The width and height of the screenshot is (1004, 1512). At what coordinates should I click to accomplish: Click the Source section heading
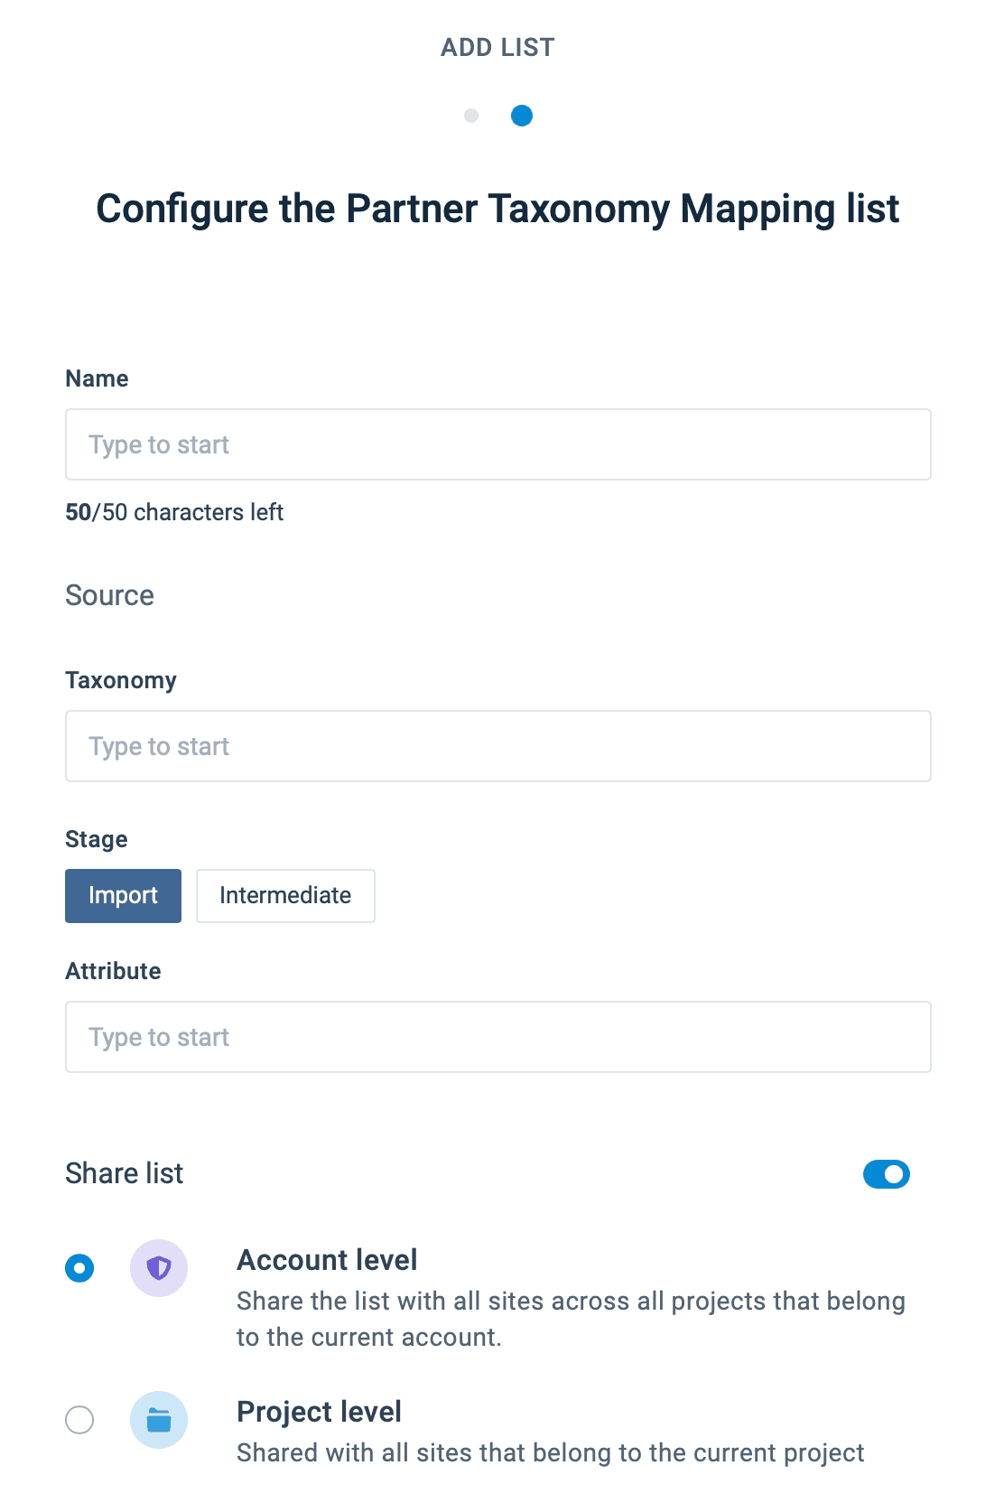pyautogui.click(x=110, y=596)
